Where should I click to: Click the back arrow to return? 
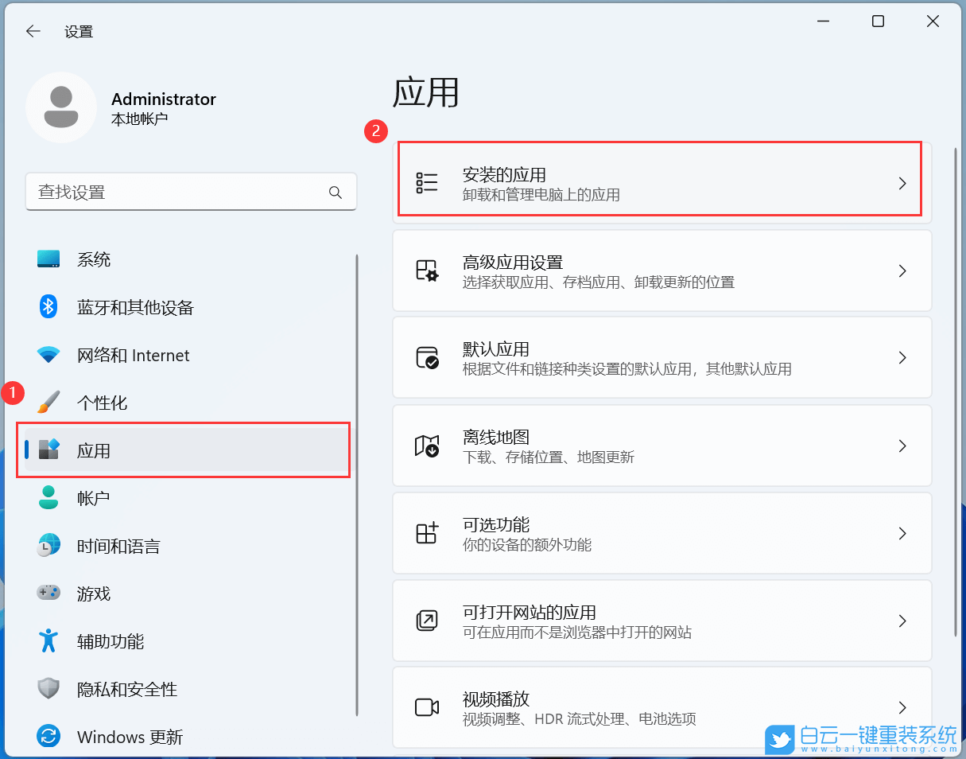[33, 31]
